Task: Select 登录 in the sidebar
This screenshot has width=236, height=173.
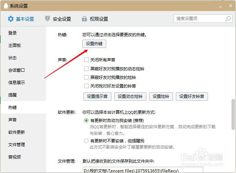Action: point(23,33)
